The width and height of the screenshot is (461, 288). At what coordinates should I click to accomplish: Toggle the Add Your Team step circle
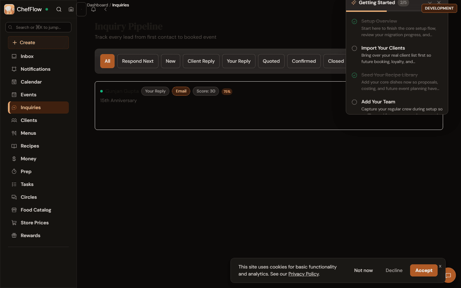(354, 102)
